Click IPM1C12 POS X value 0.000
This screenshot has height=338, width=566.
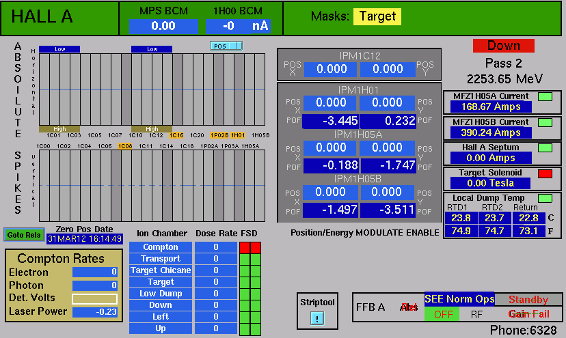click(331, 69)
